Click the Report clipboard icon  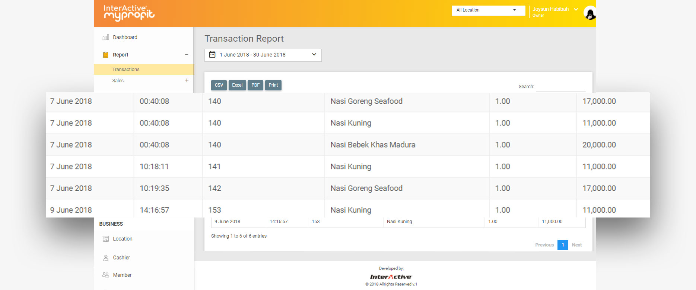tap(106, 55)
